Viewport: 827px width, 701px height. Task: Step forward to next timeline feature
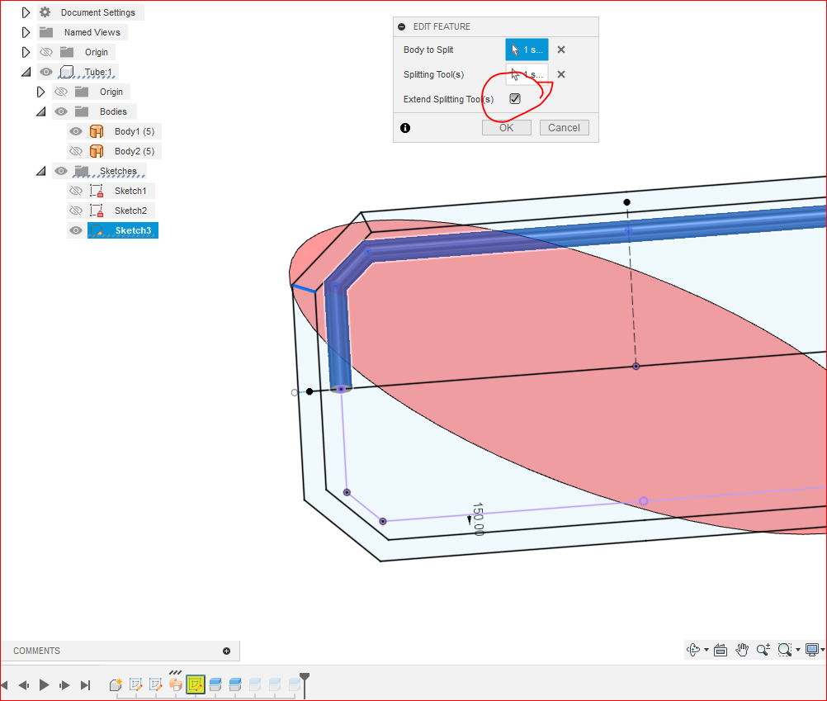point(64,685)
